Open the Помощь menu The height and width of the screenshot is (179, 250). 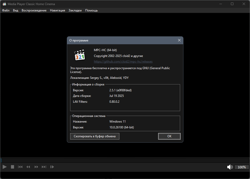(x=91, y=10)
